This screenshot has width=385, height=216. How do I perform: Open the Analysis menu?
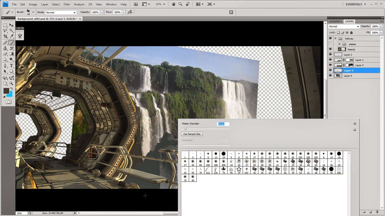tap(79, 4)
